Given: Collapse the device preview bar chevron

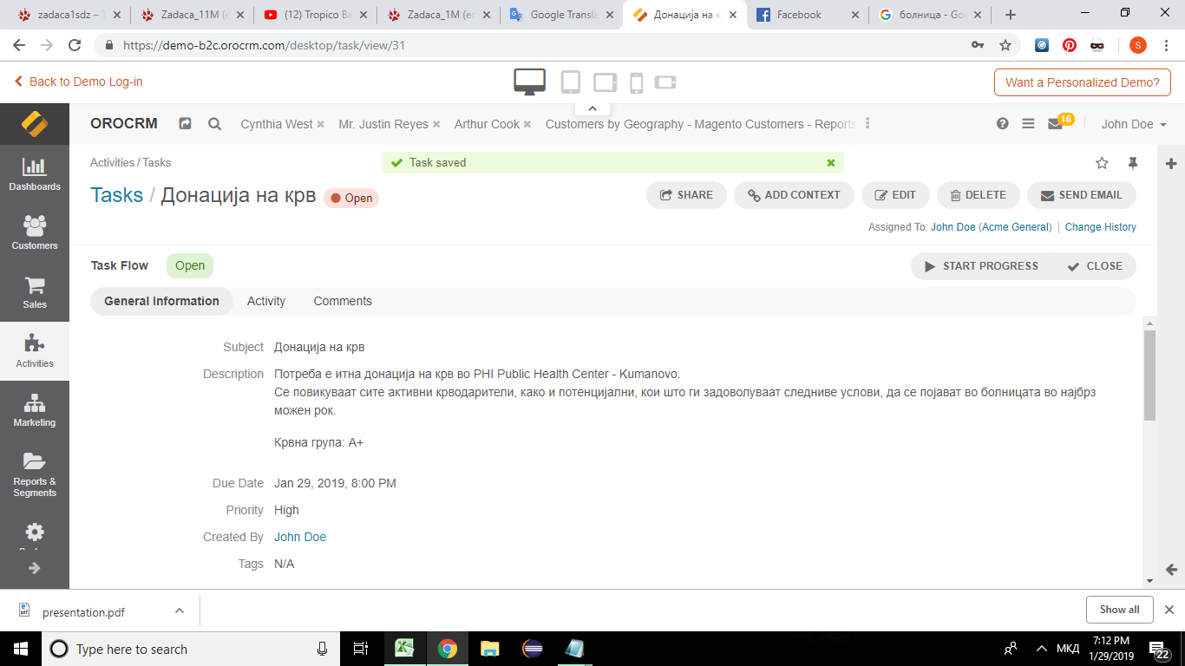Looking at the screenshot, I should [592, 108].
